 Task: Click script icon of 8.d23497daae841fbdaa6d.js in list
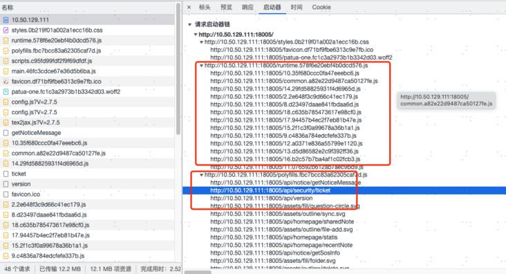click(6, 215)
